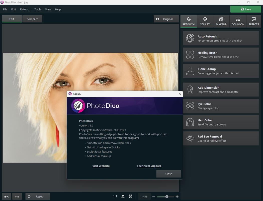Open the Technical Support link
263x201 pixels.
click(x=149, y=166)
